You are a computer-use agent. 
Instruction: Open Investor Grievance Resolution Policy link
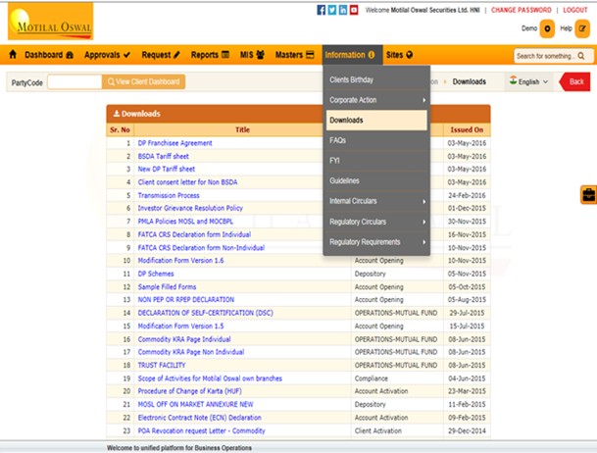pyautogui.click(x=190, y=208)
